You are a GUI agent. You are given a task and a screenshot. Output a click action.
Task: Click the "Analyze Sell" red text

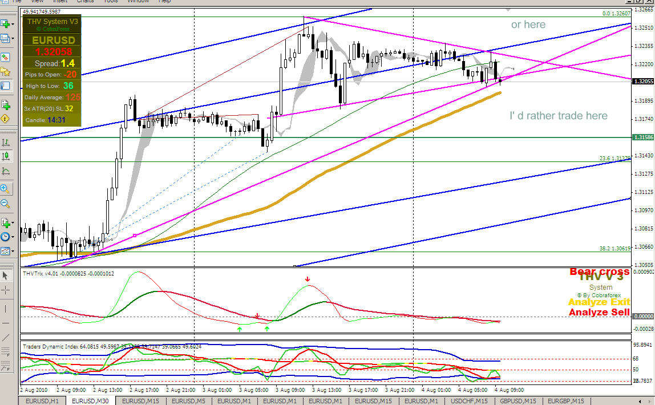[599, 312]
